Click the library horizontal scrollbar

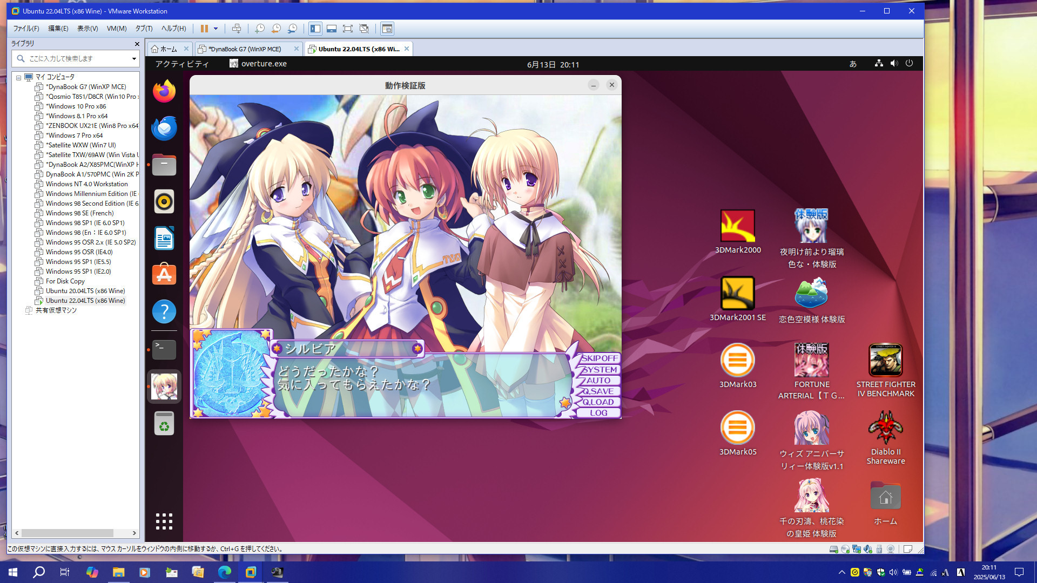[x=68, y=533]
